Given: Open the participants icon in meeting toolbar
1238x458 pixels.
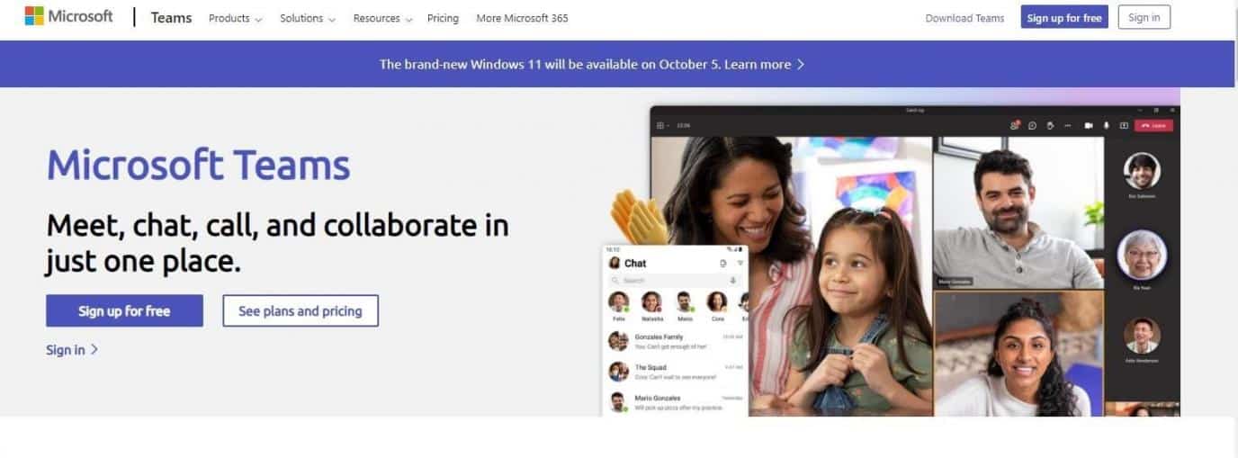Looking at the screenshot, I should (x=1015, y=126).
